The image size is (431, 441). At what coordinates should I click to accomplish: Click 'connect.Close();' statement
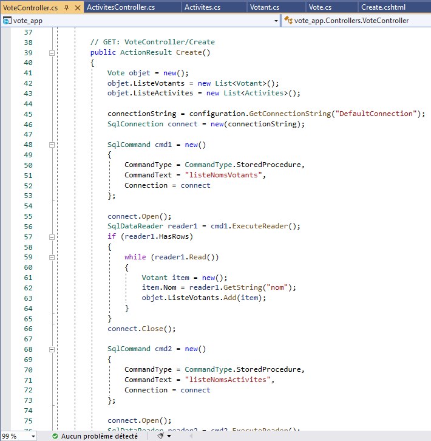coord(141,329)
